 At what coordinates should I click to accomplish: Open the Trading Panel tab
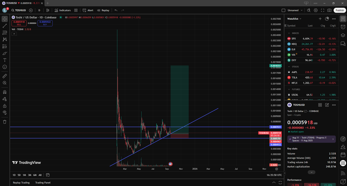pyautogui.click(x=43, y=183)
